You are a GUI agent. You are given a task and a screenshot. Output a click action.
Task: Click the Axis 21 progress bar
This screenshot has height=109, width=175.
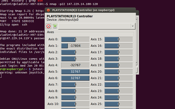pos(119,78)
